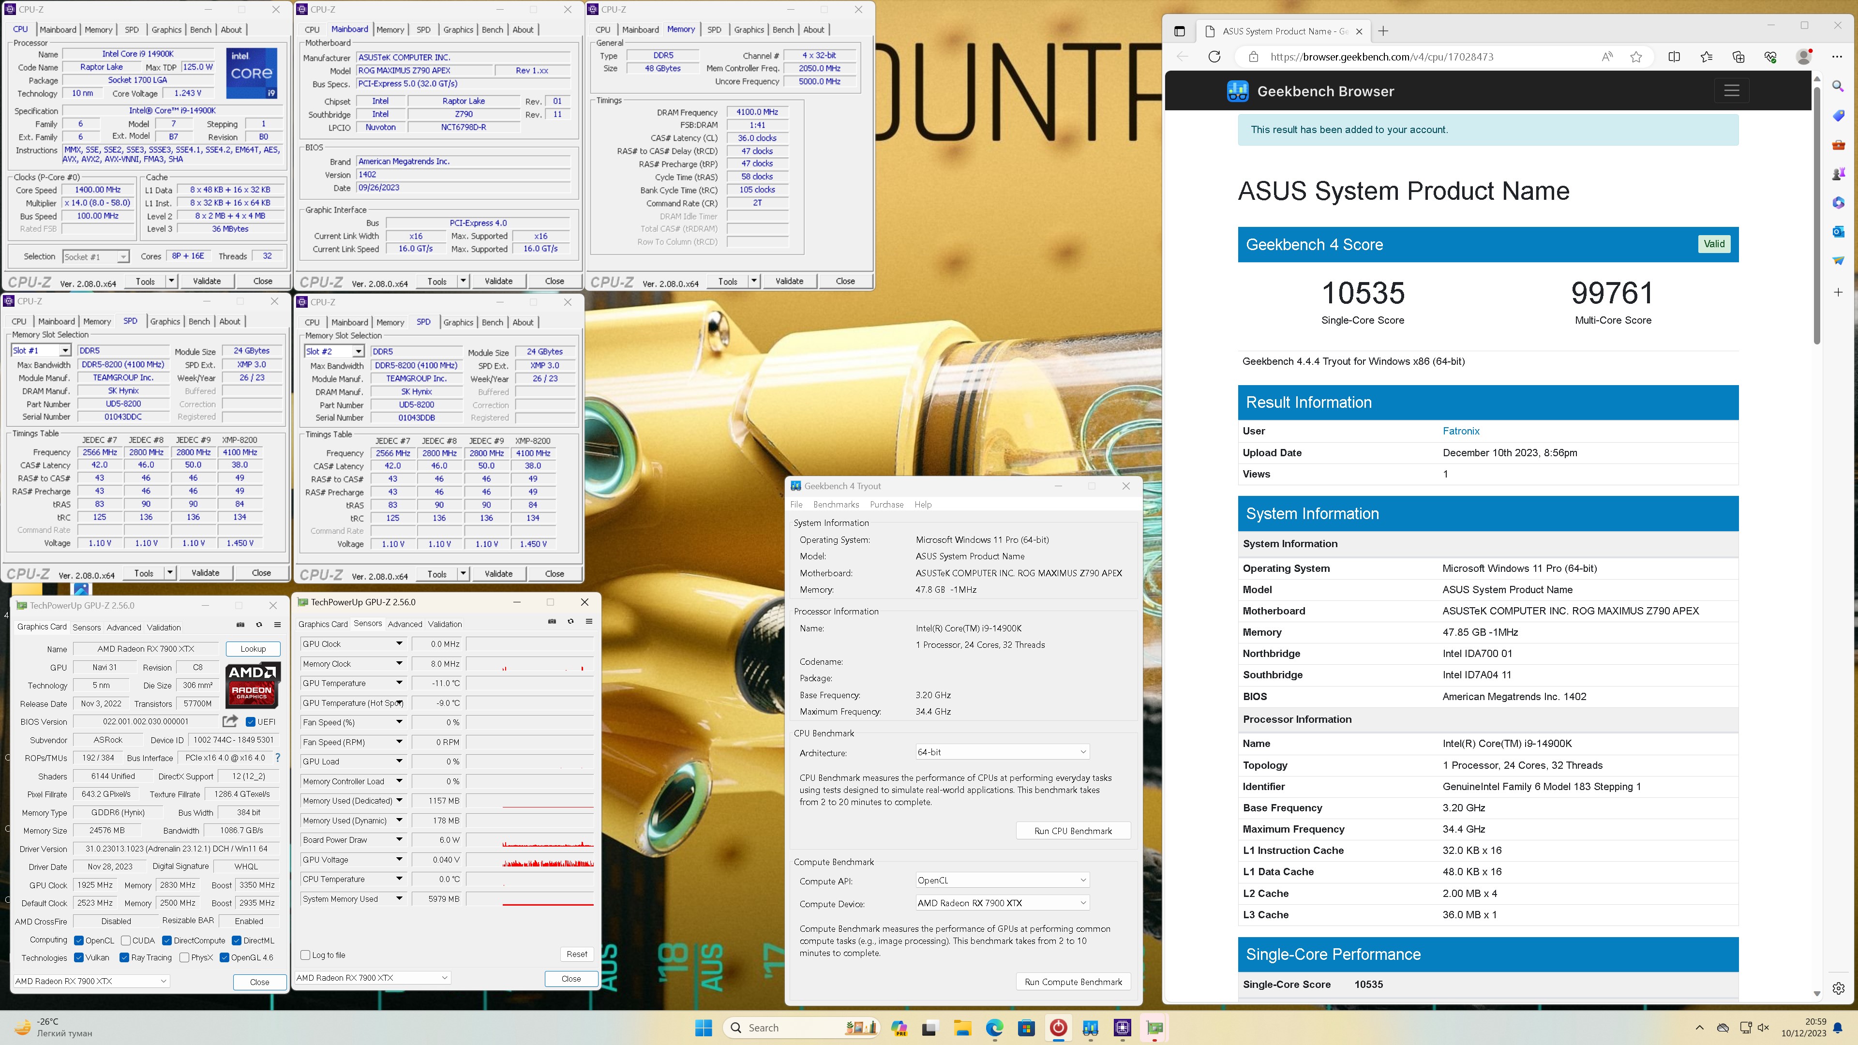Image resolution: width=1858 pixels, height=1045 pixels.
Task: Enable Log to file in GPU-Z Sensors
Action: 305,955
